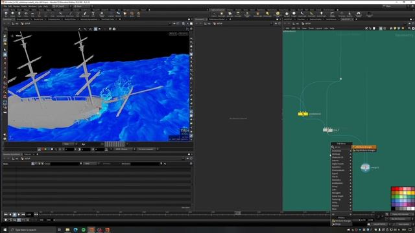415x233 pixels.
Task: Toggle primitives display in geometry spreadsheet
Action: point(39,164)
